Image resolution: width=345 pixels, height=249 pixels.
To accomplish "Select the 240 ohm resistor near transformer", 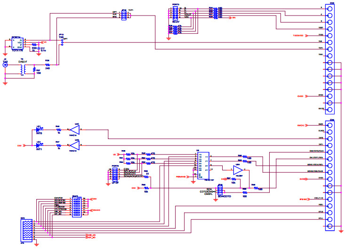I will 48,65.
